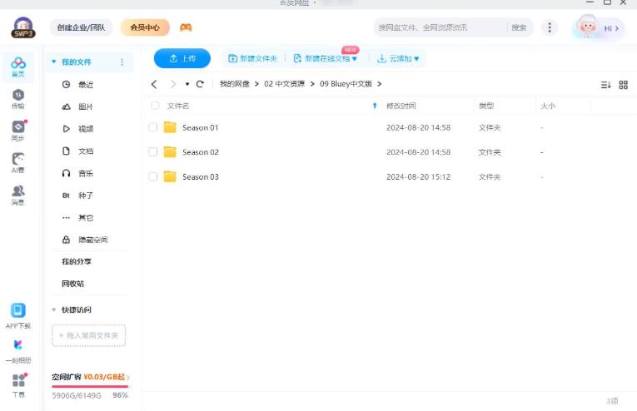Click the Season 02 folder icon
Screen dimensions: 637x411
click(x=170, y=151)
